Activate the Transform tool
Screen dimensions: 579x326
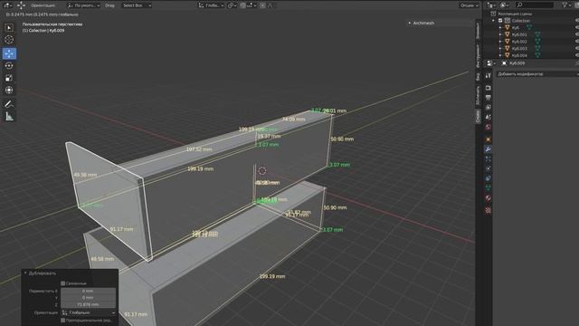pyautogui.click(x=9, y=91)
